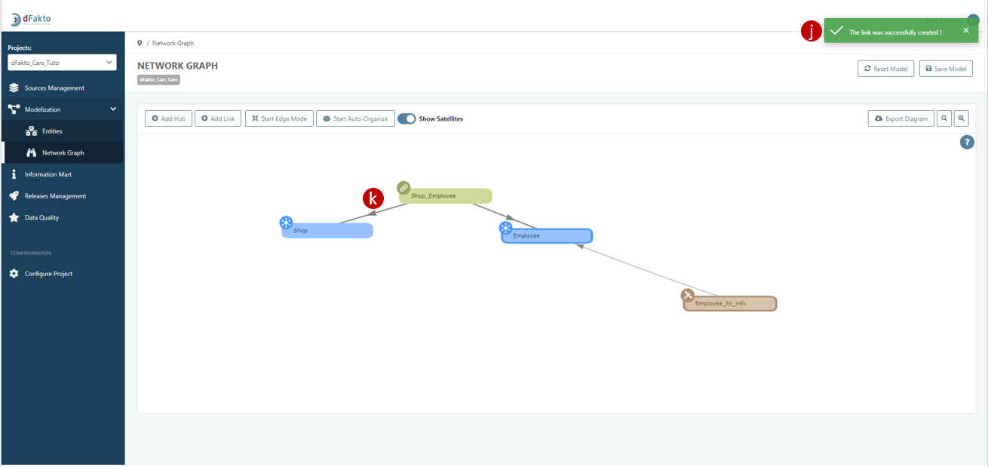The height and width of the screenshot is (467, 988).
Task: Open Data Quality section
Action: pyautogui.click(x=41, y=218)
